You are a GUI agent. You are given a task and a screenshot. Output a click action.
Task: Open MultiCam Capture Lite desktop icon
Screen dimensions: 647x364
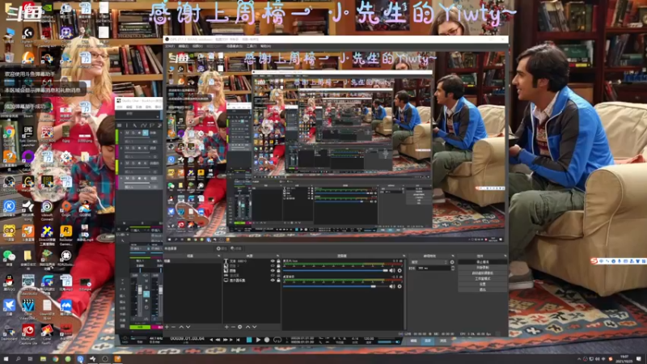point(27,331)
